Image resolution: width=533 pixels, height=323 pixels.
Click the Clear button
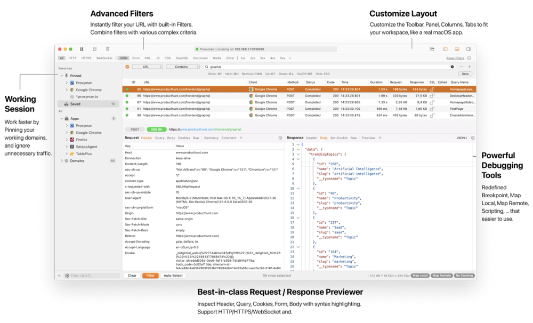(132, 276)
